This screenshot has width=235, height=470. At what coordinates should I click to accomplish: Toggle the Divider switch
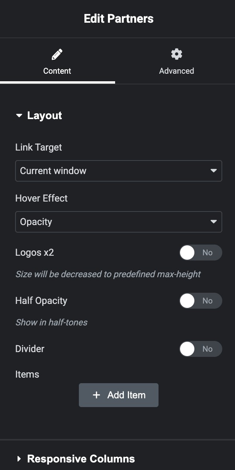click(200, 349)
